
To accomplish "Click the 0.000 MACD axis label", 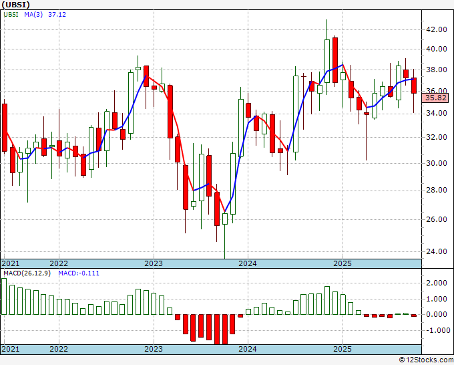I will click(437, 314).
